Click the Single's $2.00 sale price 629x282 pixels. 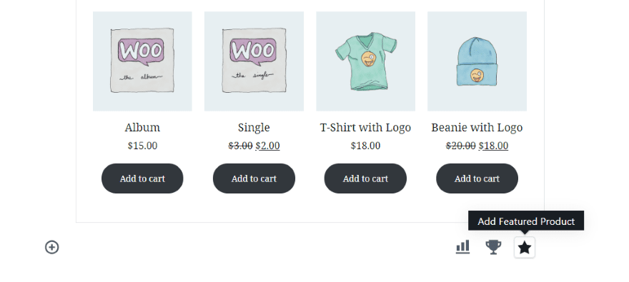pyautogui.click(x=267, y=146)
